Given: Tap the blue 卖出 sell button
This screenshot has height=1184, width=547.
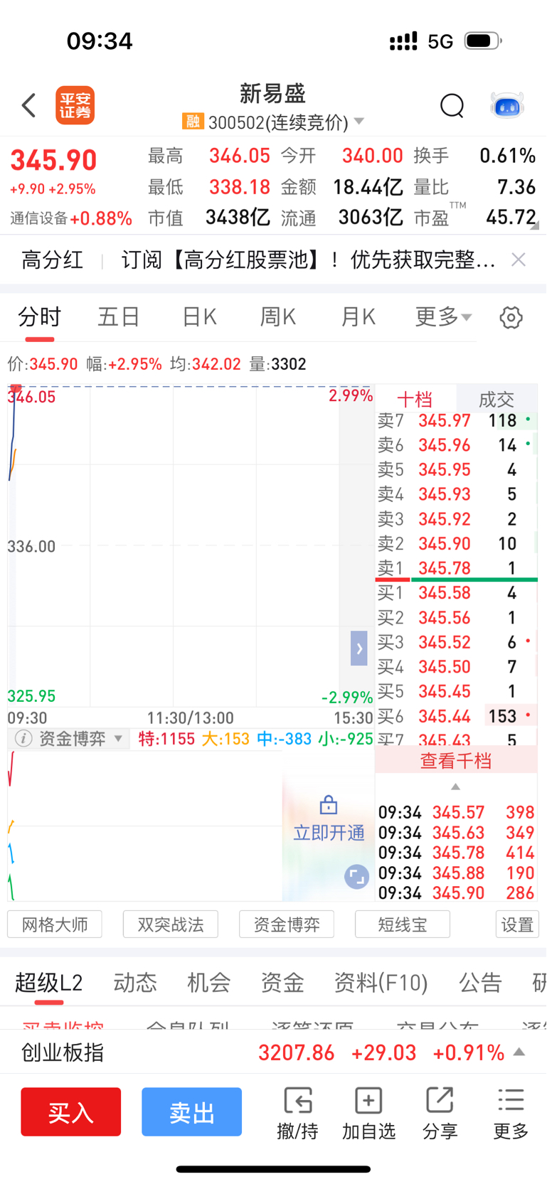Looking at the screenshot, I should point(191,1111).
